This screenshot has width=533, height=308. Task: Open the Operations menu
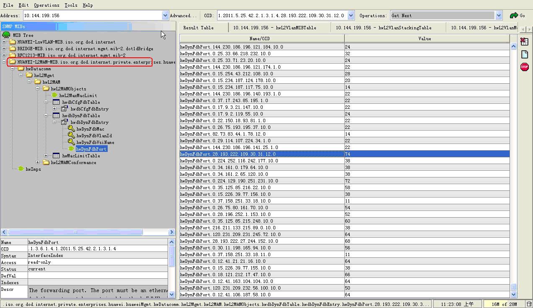coord(47,5)
